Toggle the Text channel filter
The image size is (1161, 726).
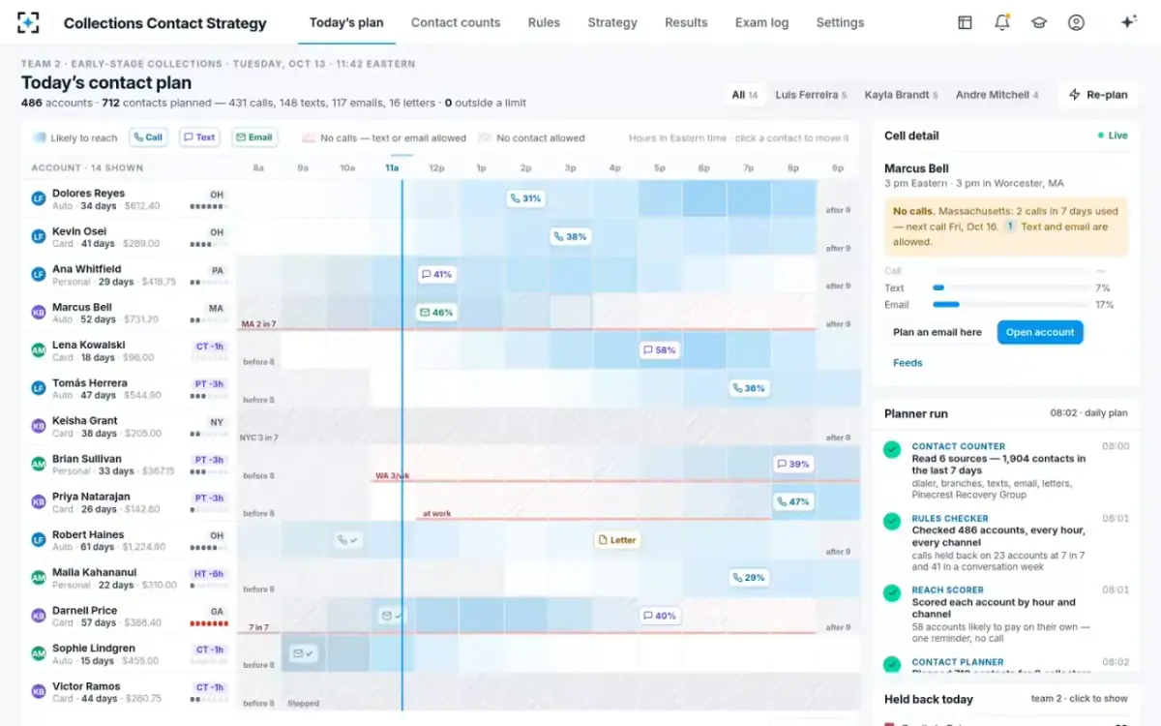click(x=199, y=137)
